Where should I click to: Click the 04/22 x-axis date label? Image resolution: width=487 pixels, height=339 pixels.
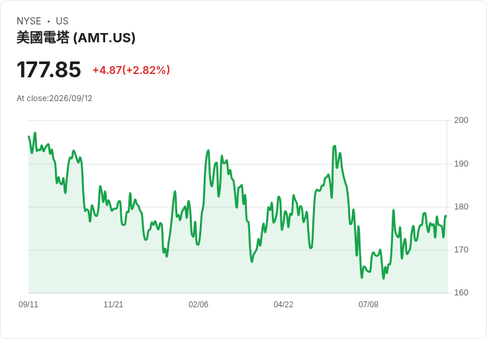283,305
